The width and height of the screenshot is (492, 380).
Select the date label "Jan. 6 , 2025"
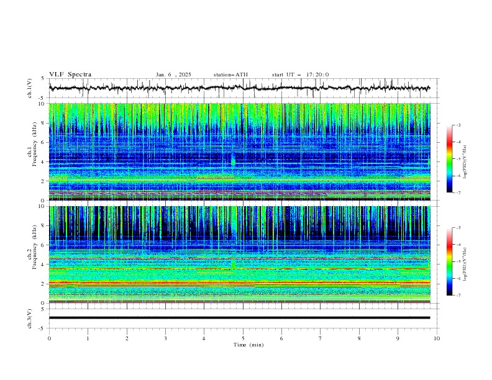pos(173,75)
